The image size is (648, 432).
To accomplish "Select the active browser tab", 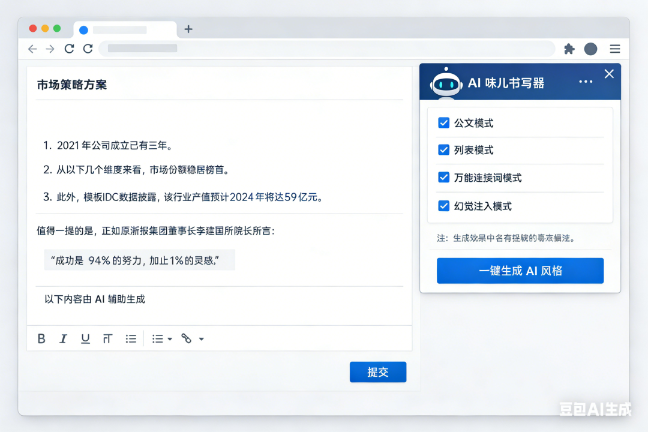I will tap(125, 30).
